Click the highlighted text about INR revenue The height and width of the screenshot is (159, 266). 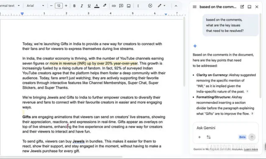click(x=93, y=63)
